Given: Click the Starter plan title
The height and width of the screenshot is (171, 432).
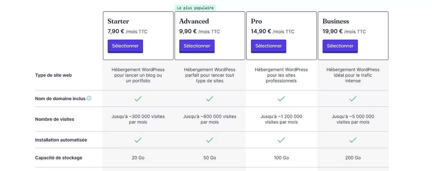Looking at the screenshot, I should click(118, 21).
